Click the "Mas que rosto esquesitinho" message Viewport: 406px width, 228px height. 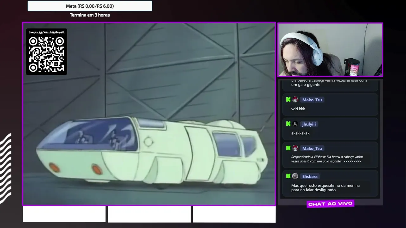click(x=325, y=187)
